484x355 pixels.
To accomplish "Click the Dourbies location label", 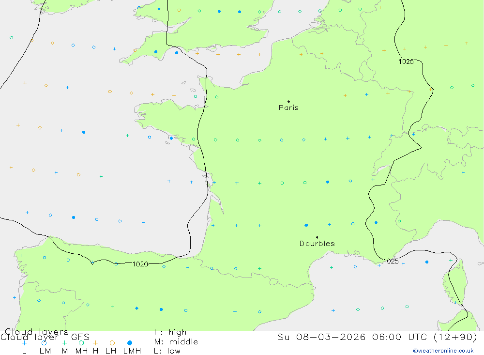I will pos(317,244).
